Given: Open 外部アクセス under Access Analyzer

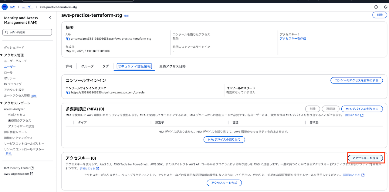Looking at the screenshot, I should 17,115.
